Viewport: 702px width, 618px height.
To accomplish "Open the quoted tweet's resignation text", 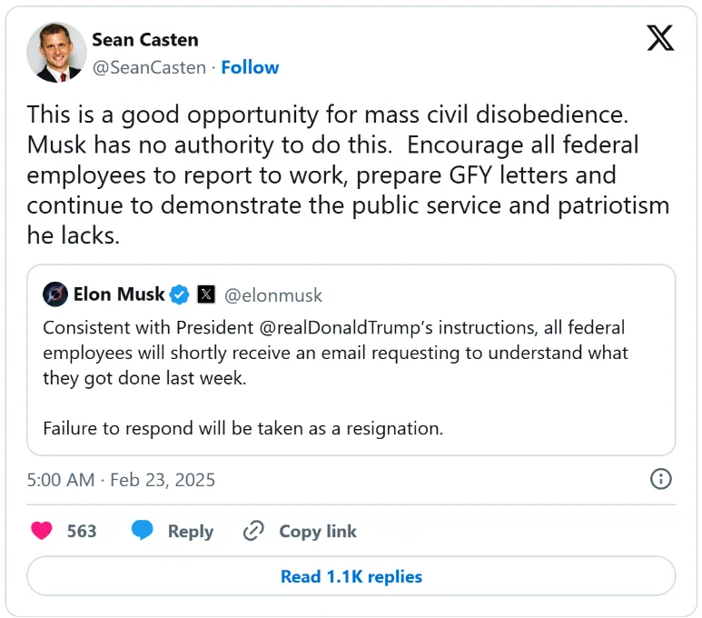I will [243, 428].
